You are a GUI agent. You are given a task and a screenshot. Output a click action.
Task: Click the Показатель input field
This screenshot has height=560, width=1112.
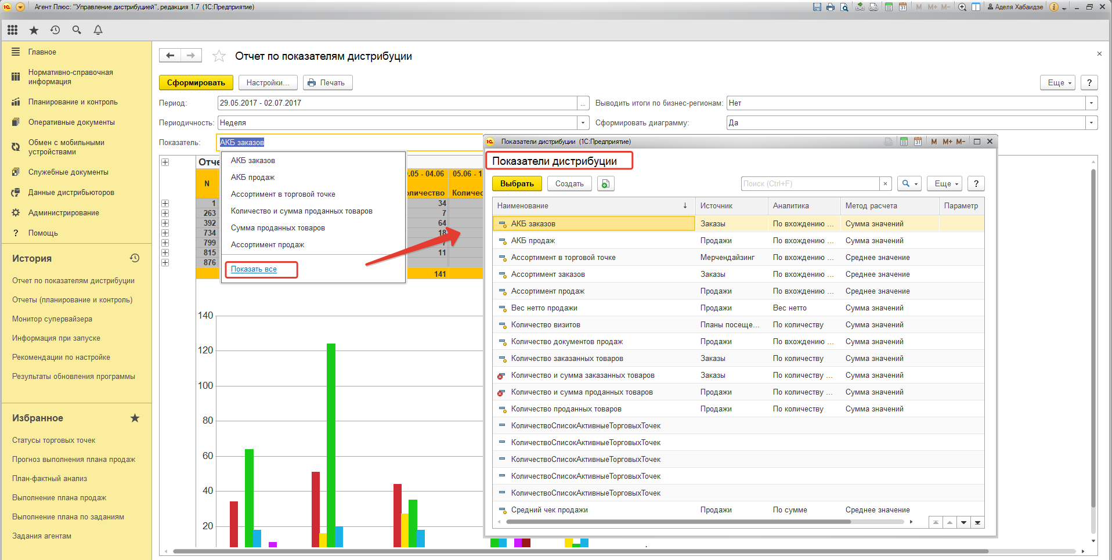(x=351, y=142)
